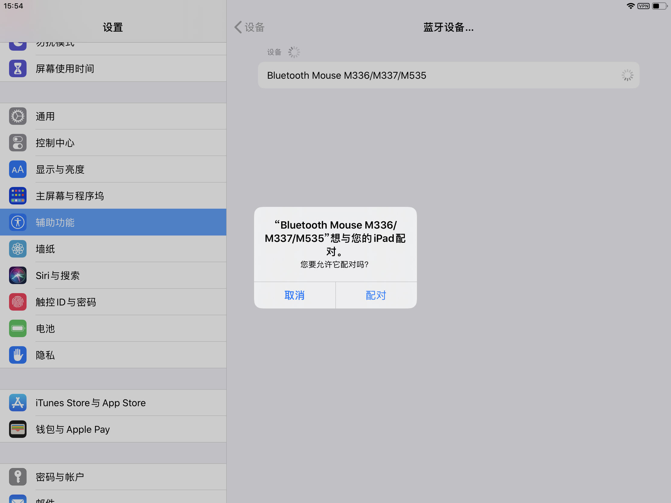Tap the VPN indicator in the status bar
The height and width of the screenshot is (503, 671).
pos(643,5)
